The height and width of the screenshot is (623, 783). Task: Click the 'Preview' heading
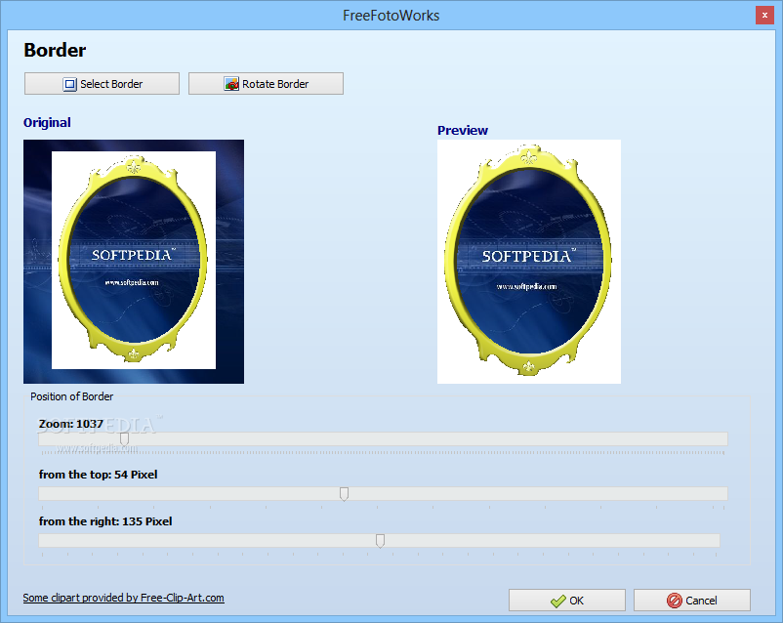[x=463, y=130]
